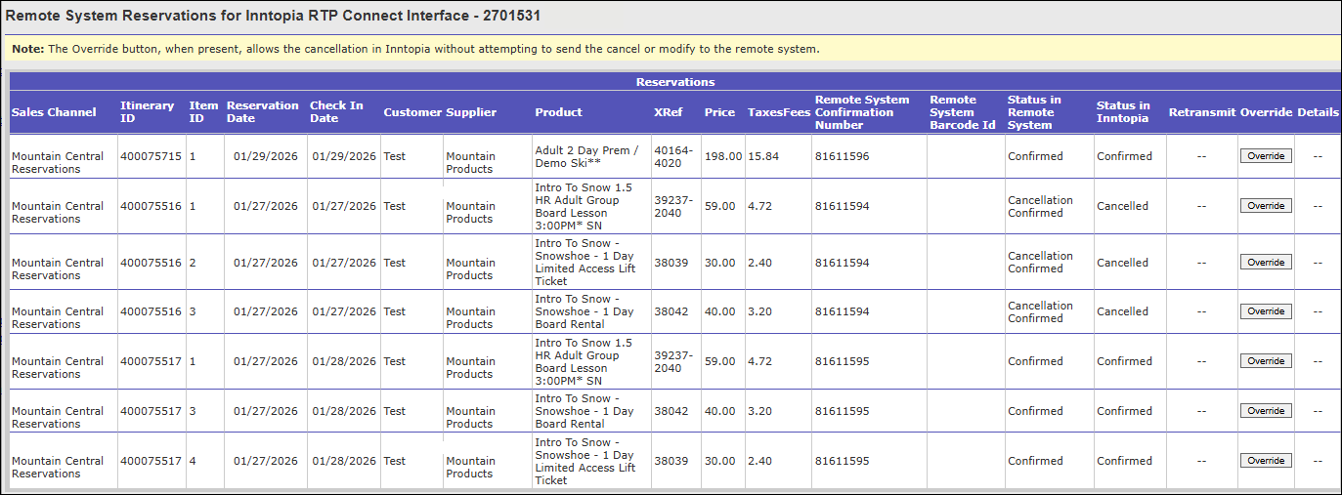Select the Status in Inntopia column header

click(x=1123, y=112)
